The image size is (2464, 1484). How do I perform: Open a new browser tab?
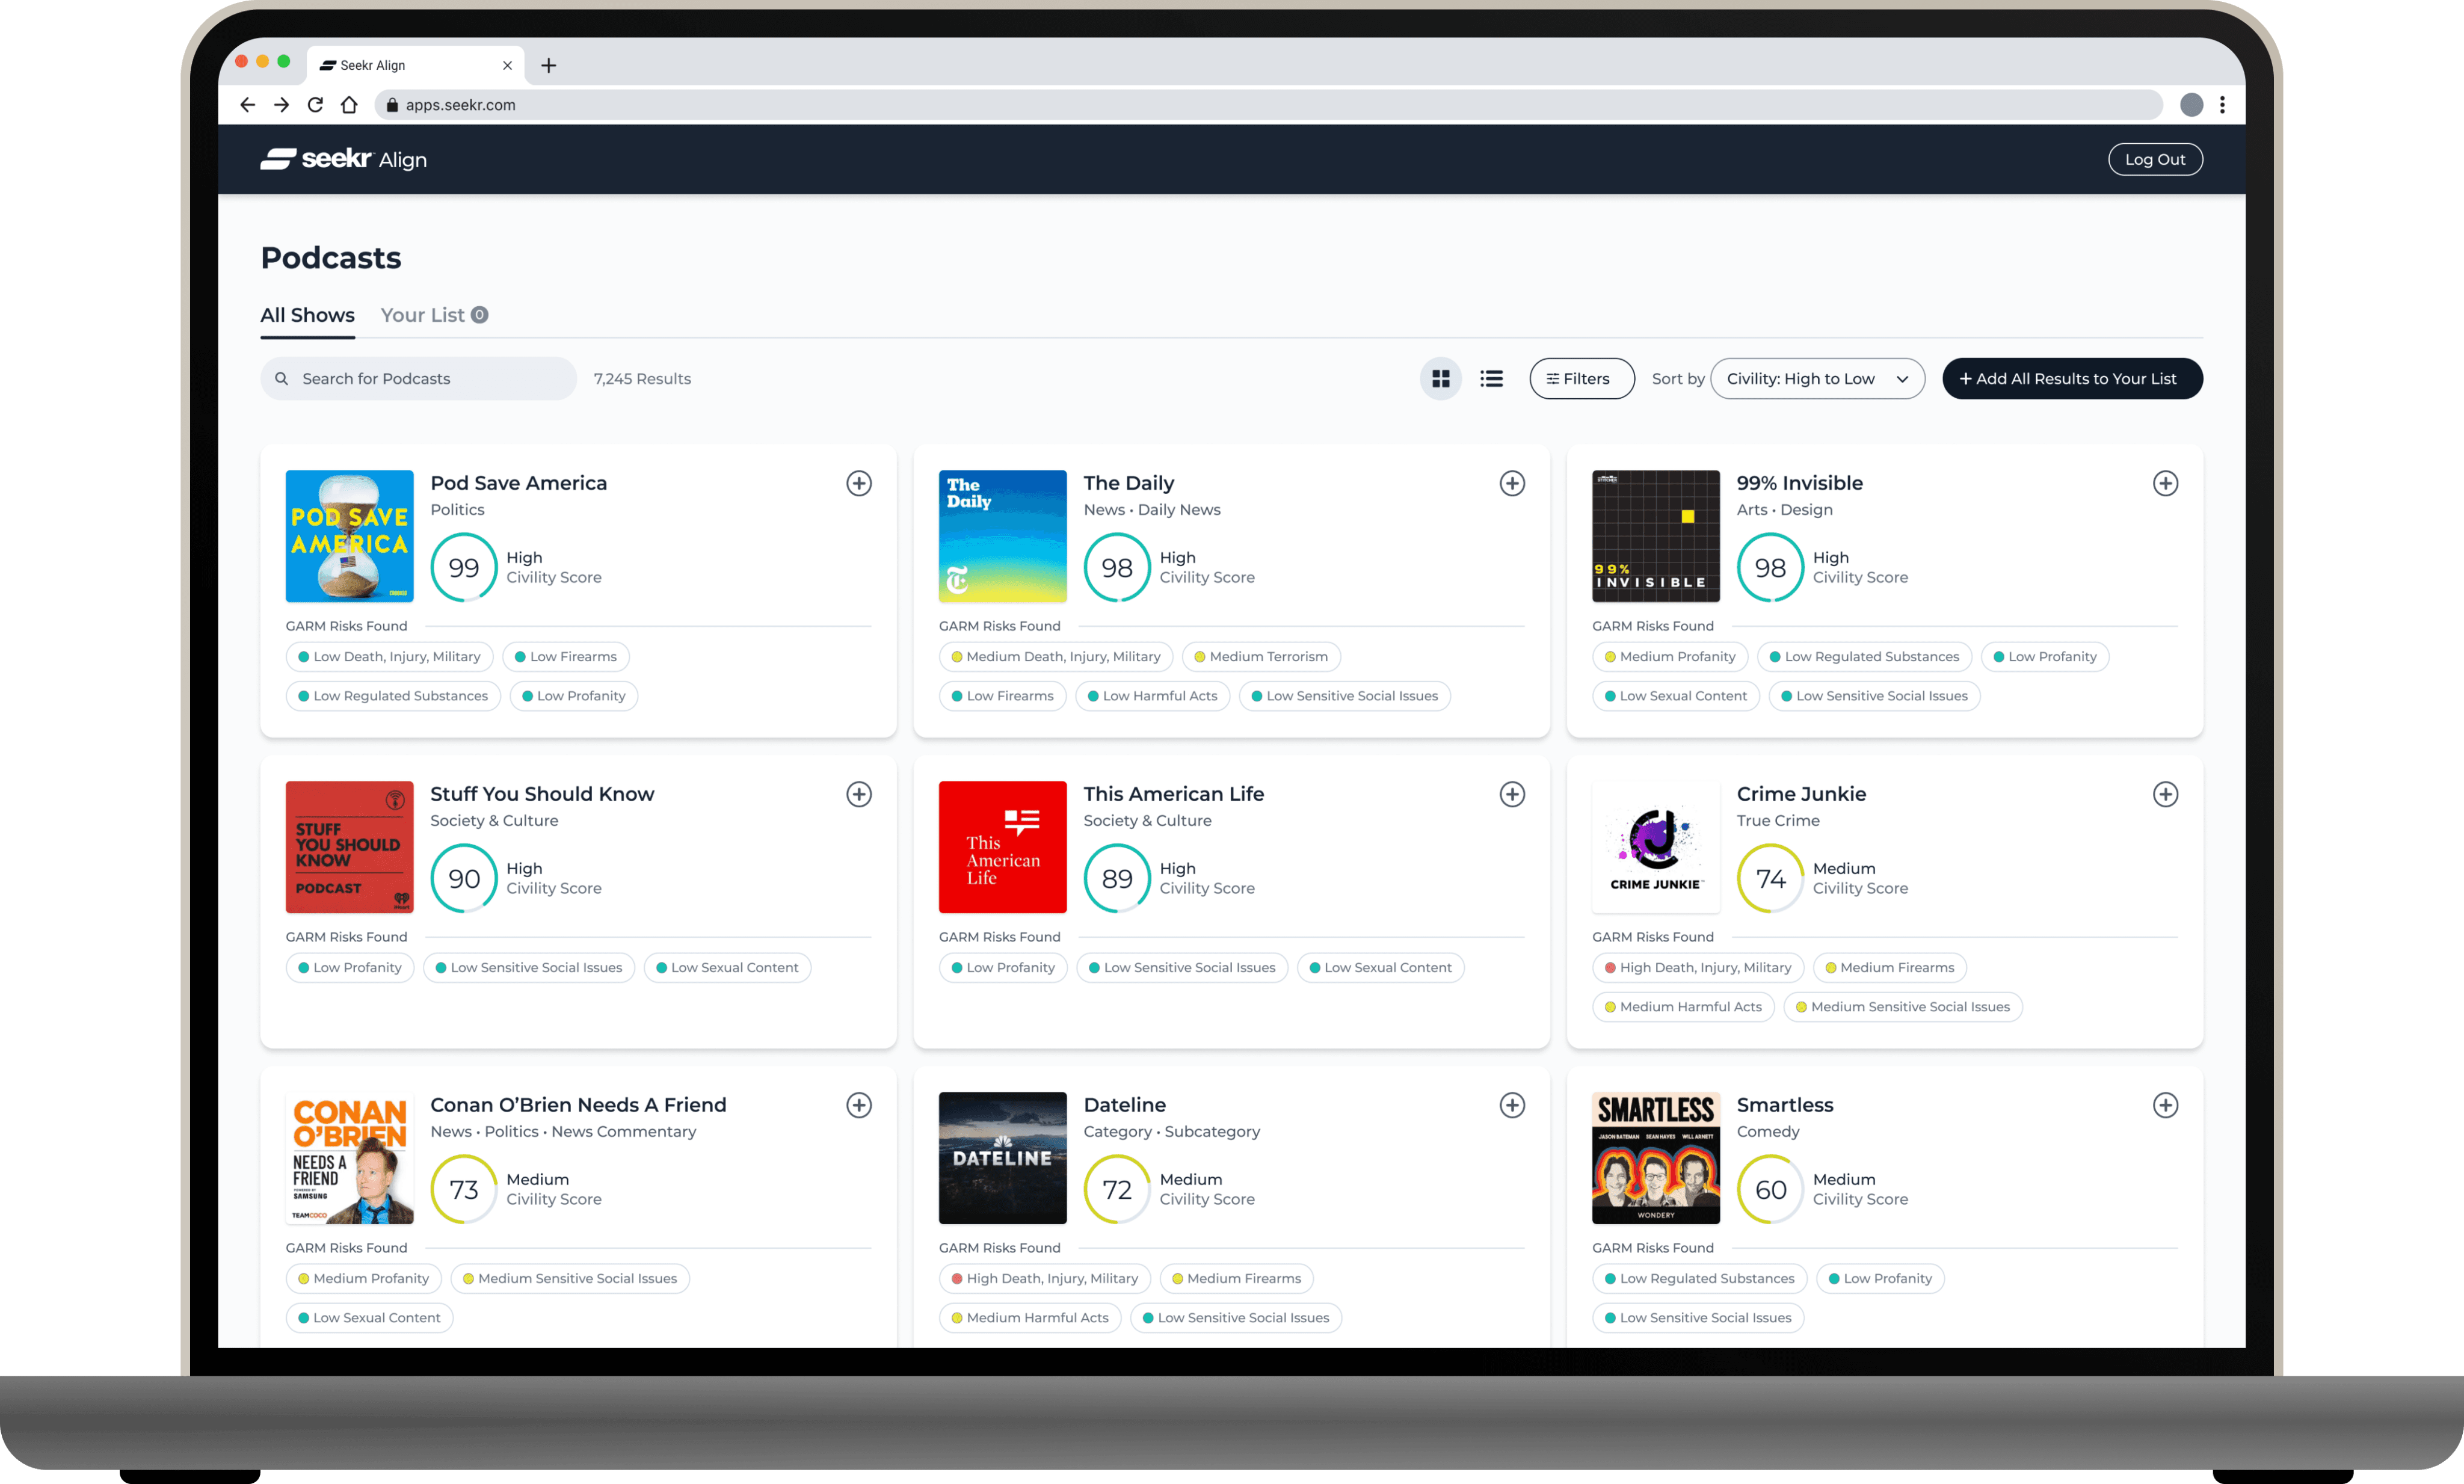click(548, 66)
